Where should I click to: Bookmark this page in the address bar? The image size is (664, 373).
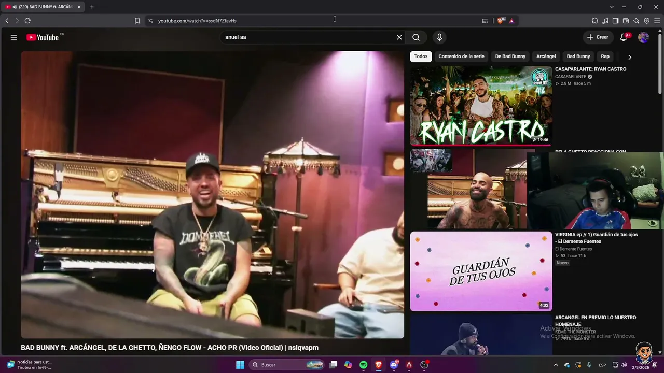[x=137, y=21]
